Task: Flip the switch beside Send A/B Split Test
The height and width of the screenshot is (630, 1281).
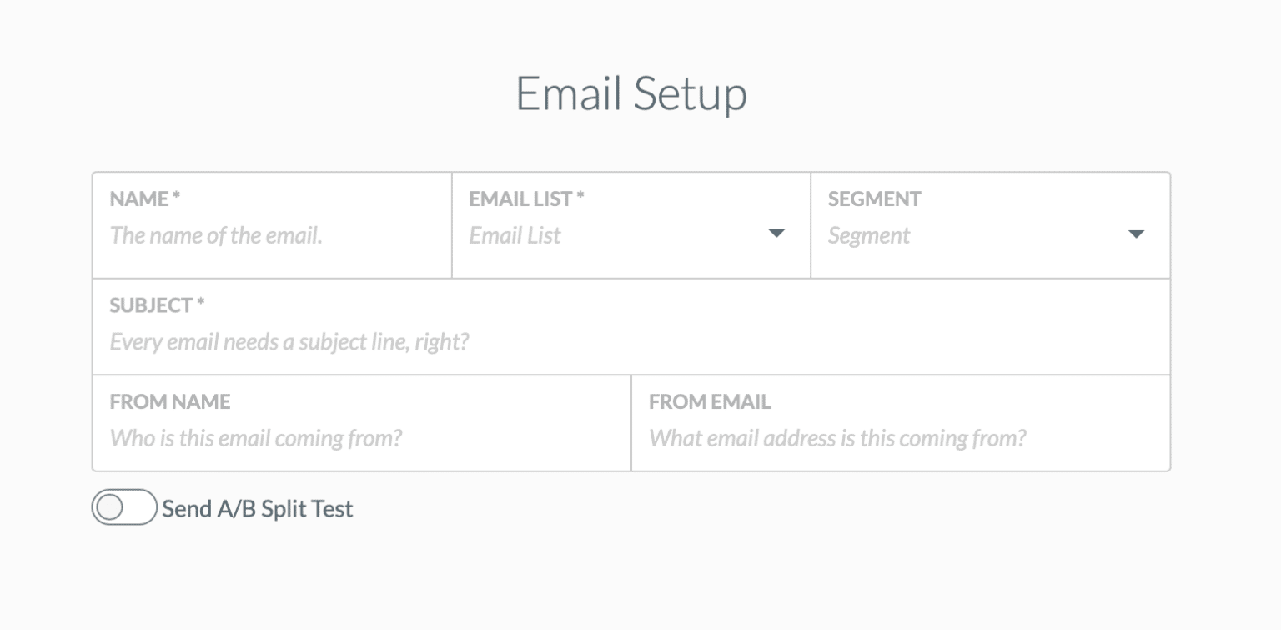Action: point(123,508)
